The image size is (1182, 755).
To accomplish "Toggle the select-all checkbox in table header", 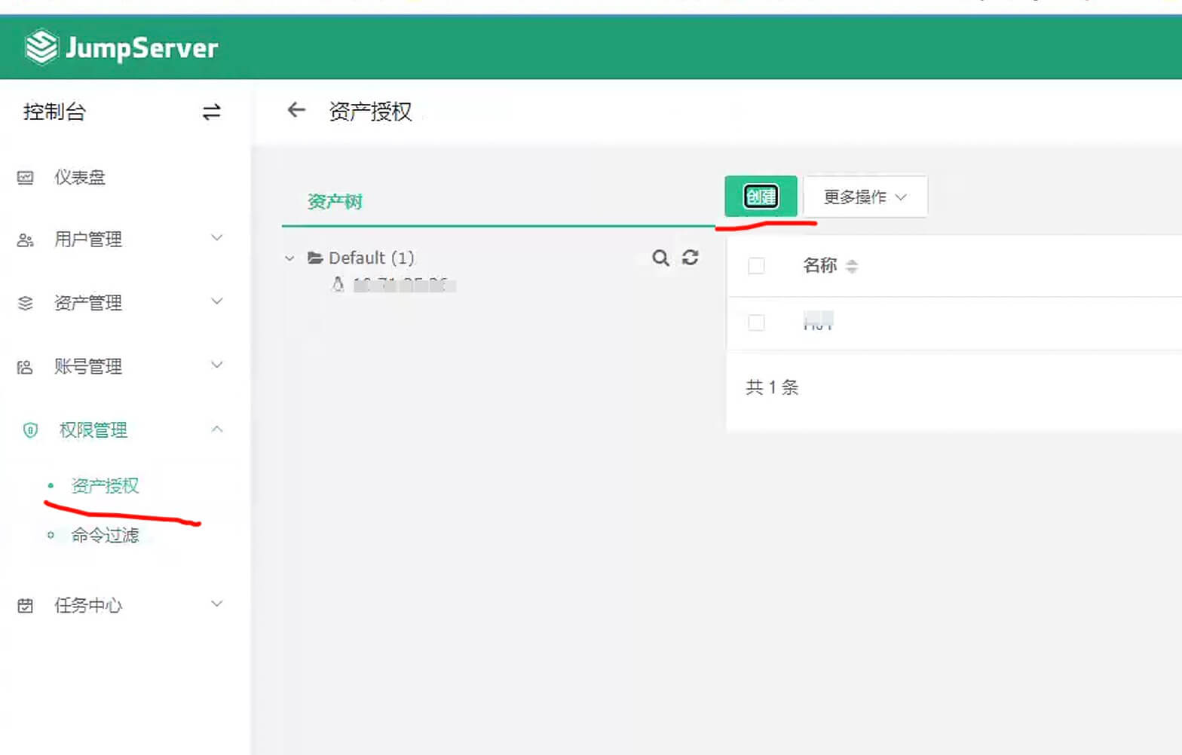I will [756, 266].
